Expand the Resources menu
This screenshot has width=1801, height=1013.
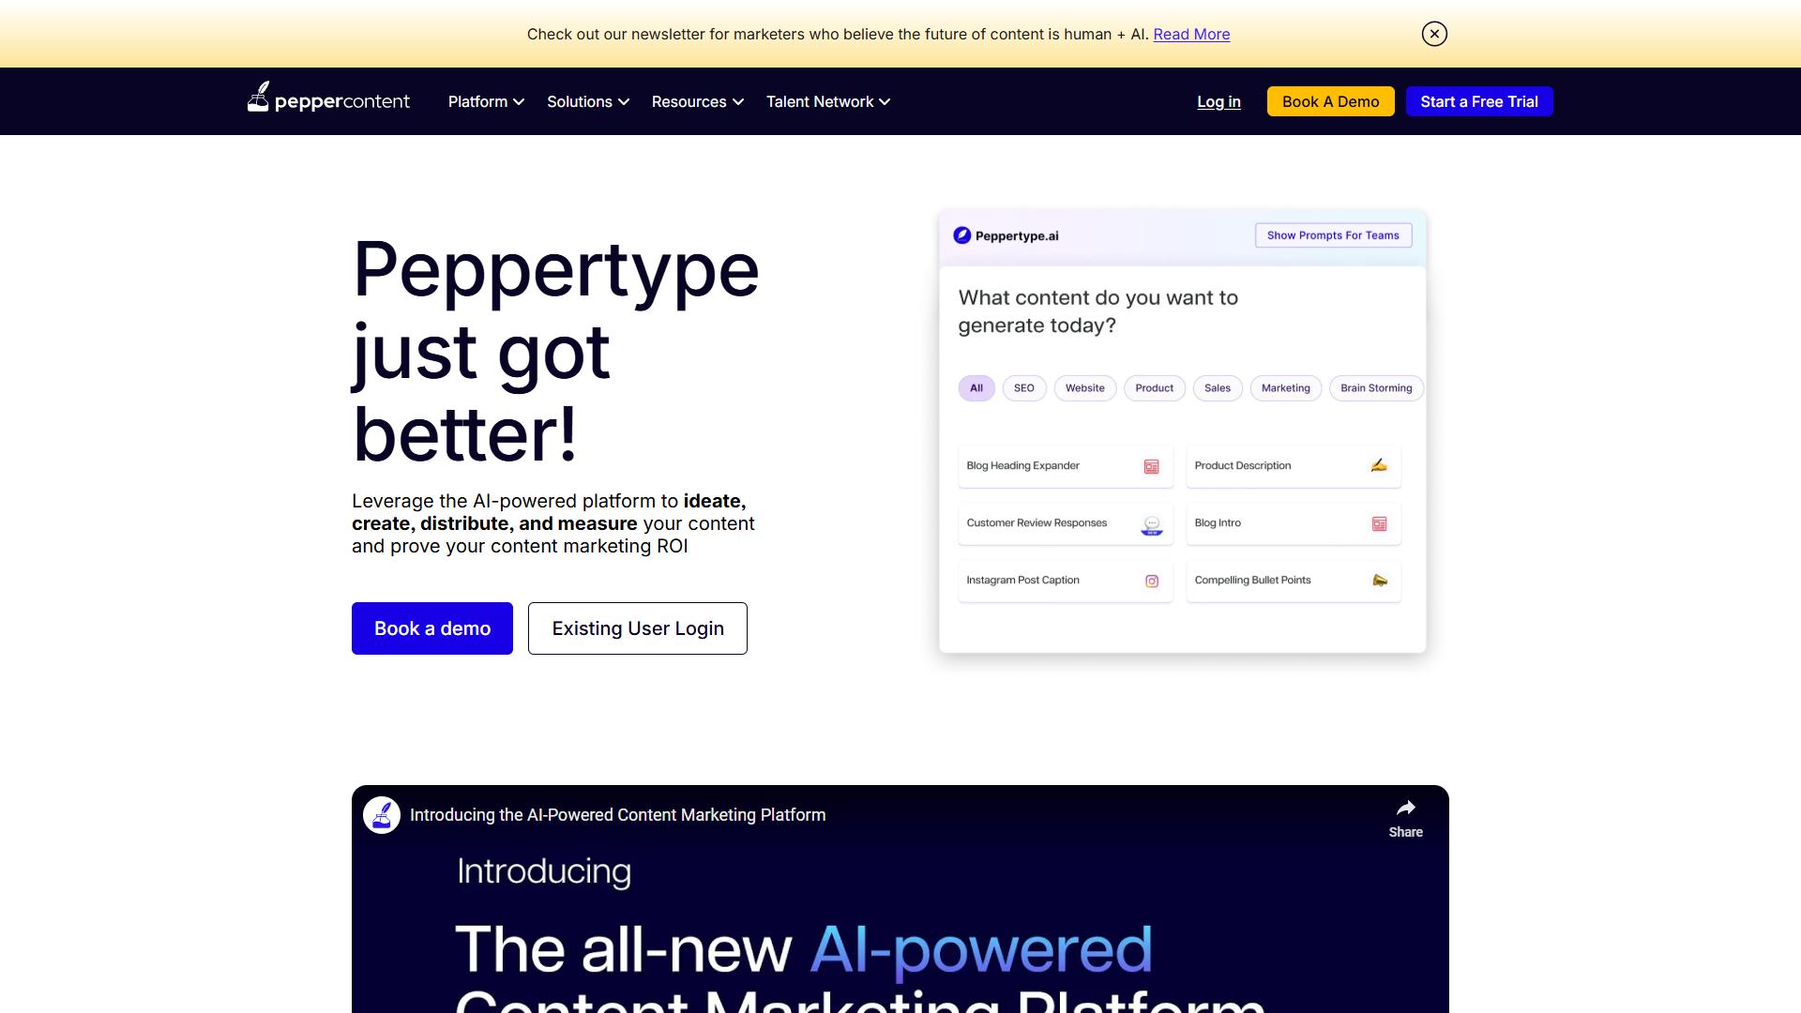click(698, 101)
